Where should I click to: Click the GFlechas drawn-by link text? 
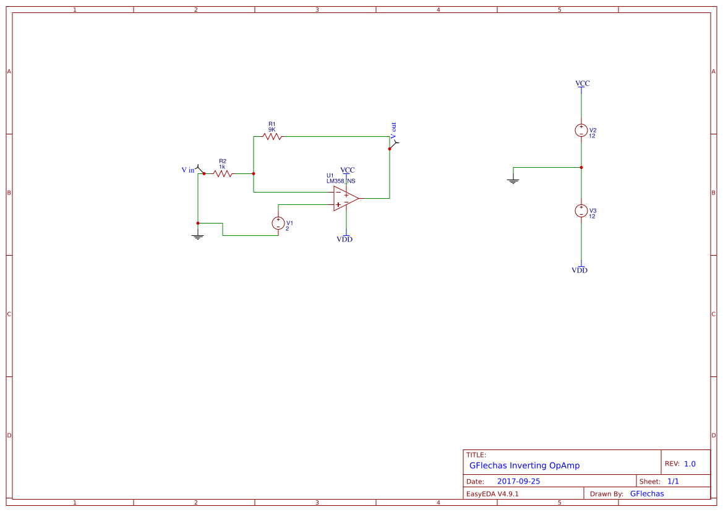[x=646, y=493]
